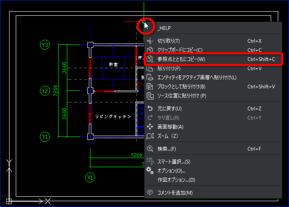Click the lightning list icon beside スマート選択...(S)
This screenshot has width=289, height=207.
tap(150, 161)
